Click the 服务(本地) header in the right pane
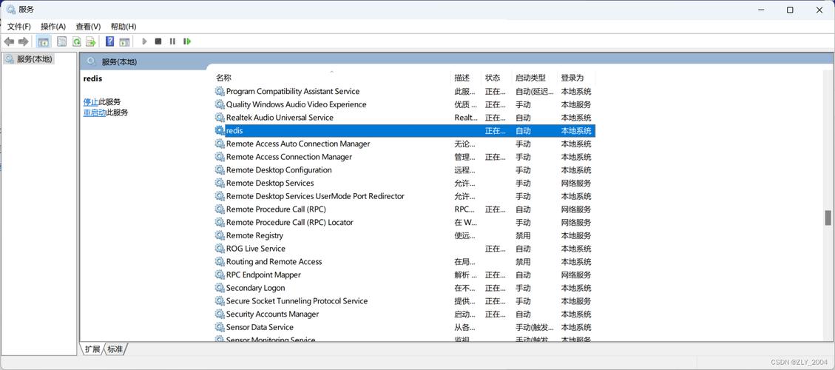Screen dimensions: 835x370 point(119,62)
